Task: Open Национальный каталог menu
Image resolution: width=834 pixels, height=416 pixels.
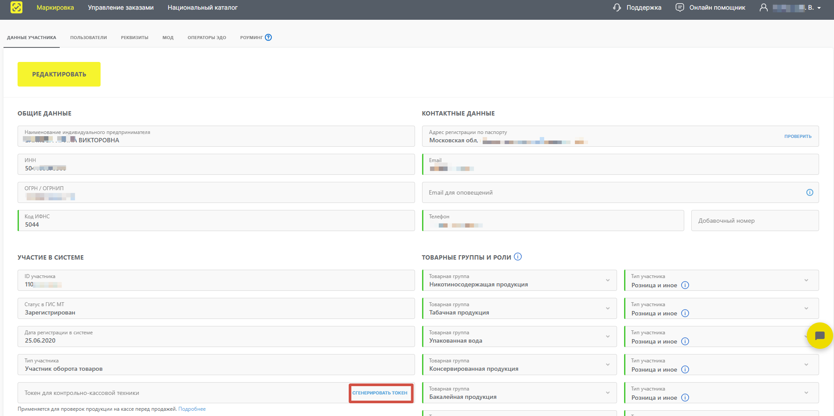Action: point(202,7)
